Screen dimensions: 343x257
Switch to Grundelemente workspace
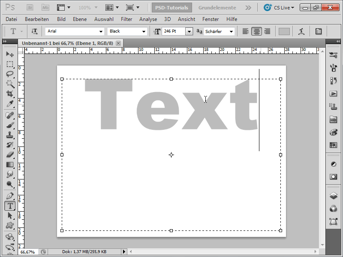(217, 8)
